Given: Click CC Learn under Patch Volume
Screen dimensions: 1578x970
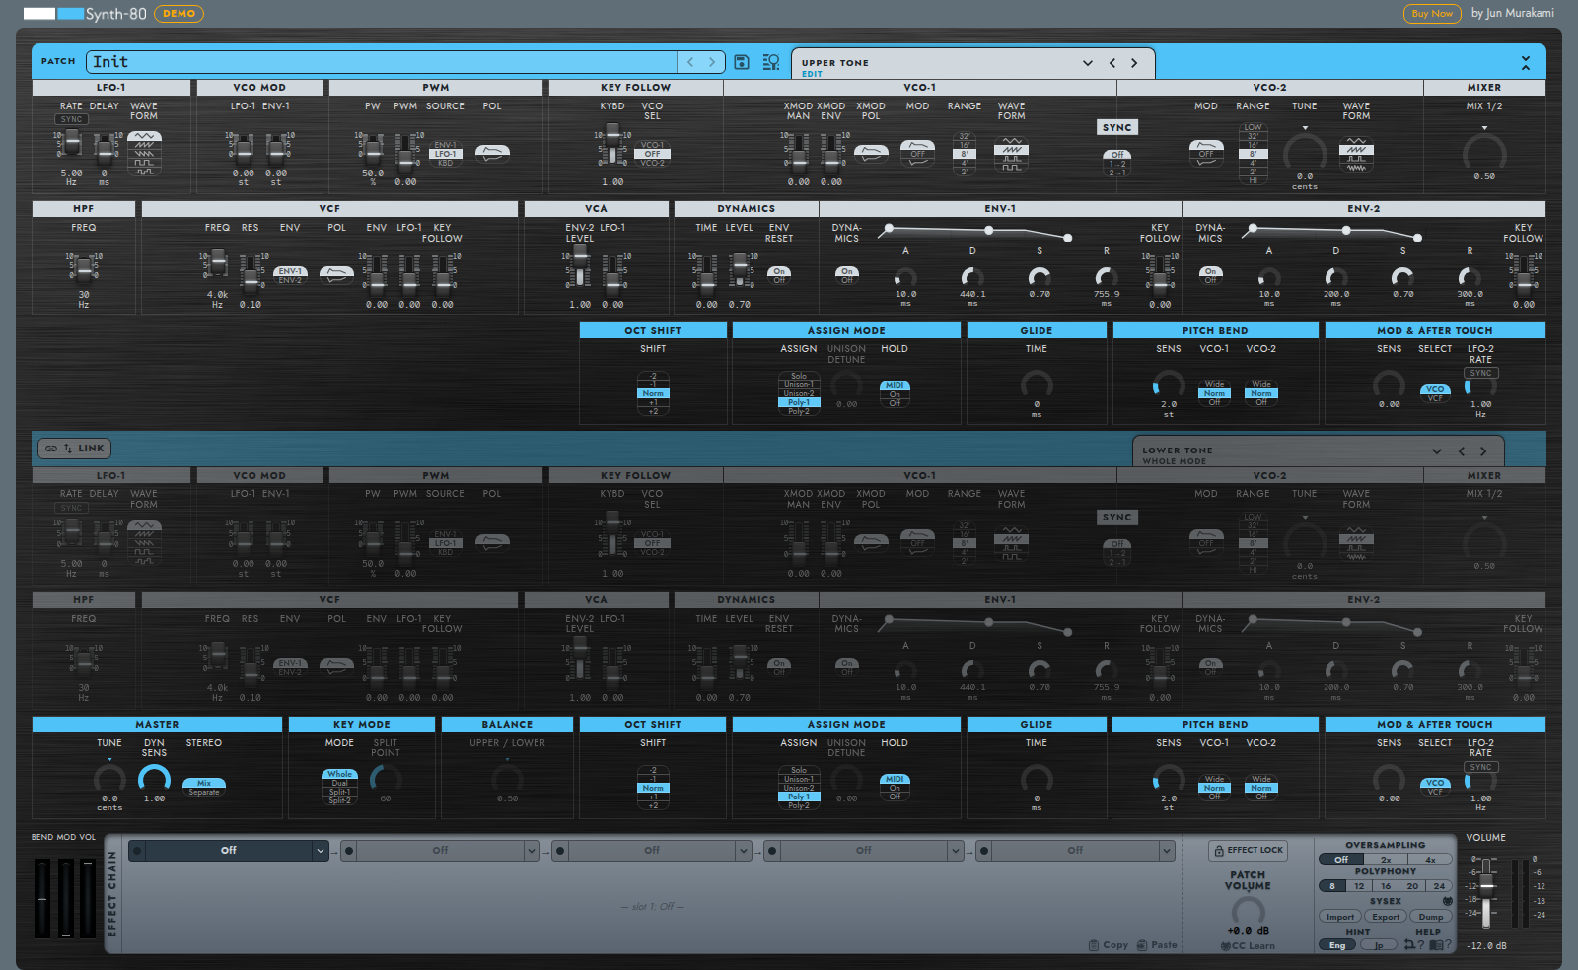Looking at the screenshot, I should pyautogui.click(x=1248, y=946).
